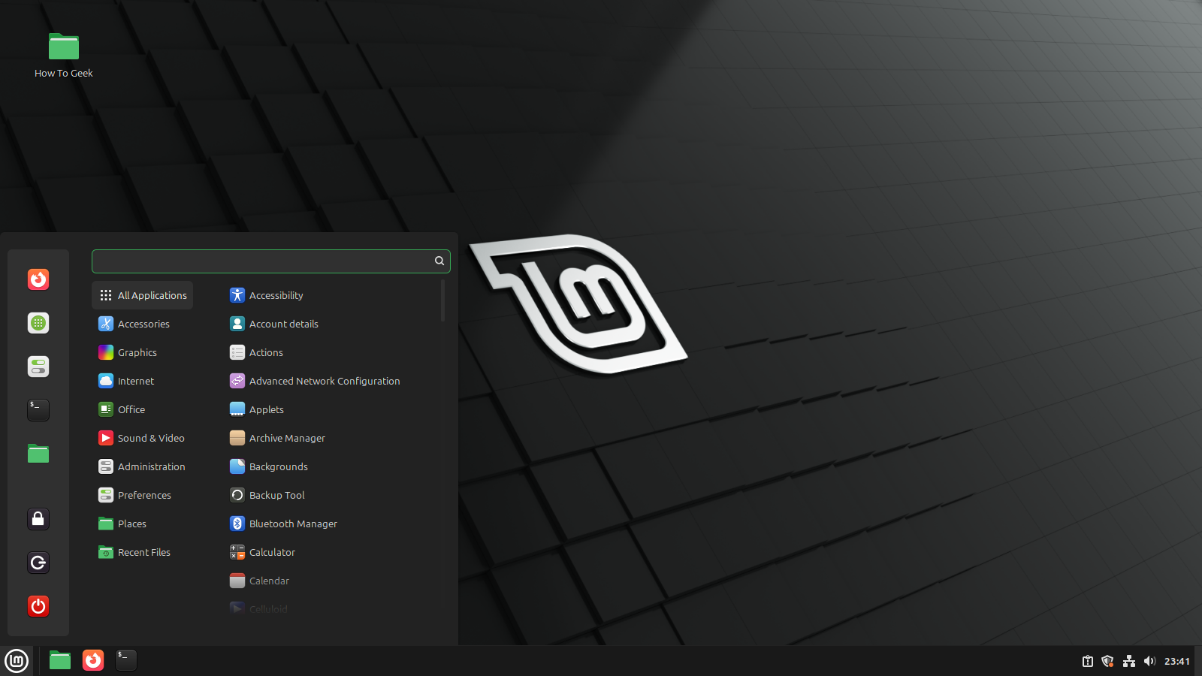Open Recent Files in the menu
This screenshot has height=676, width=1202.
point(144,552)
